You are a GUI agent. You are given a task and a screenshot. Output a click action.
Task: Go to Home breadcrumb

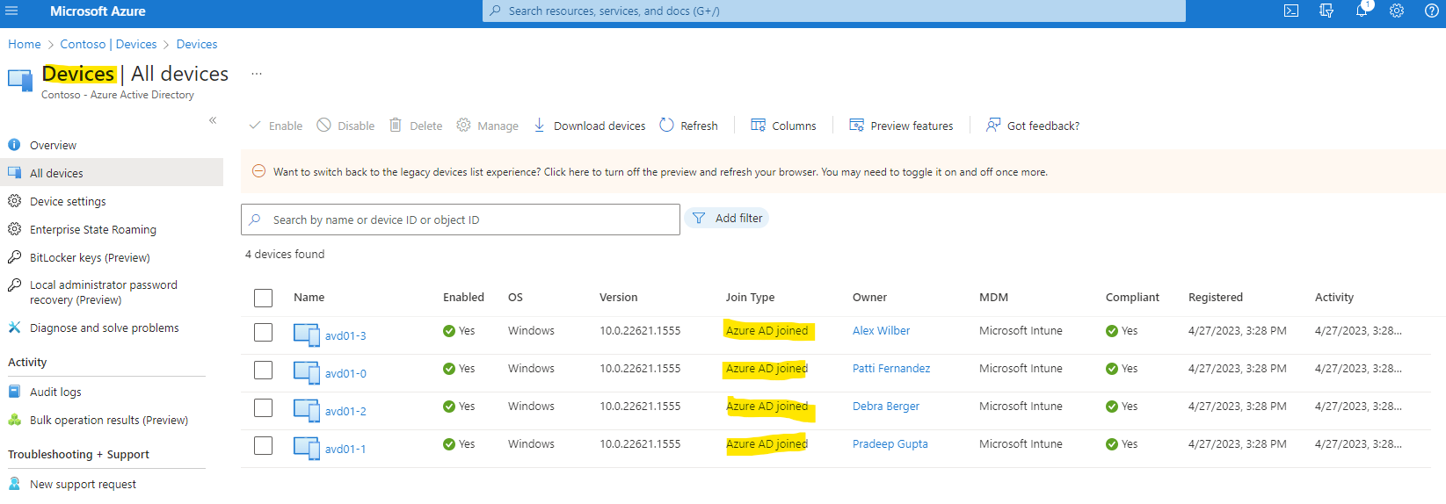click(25, 44)
